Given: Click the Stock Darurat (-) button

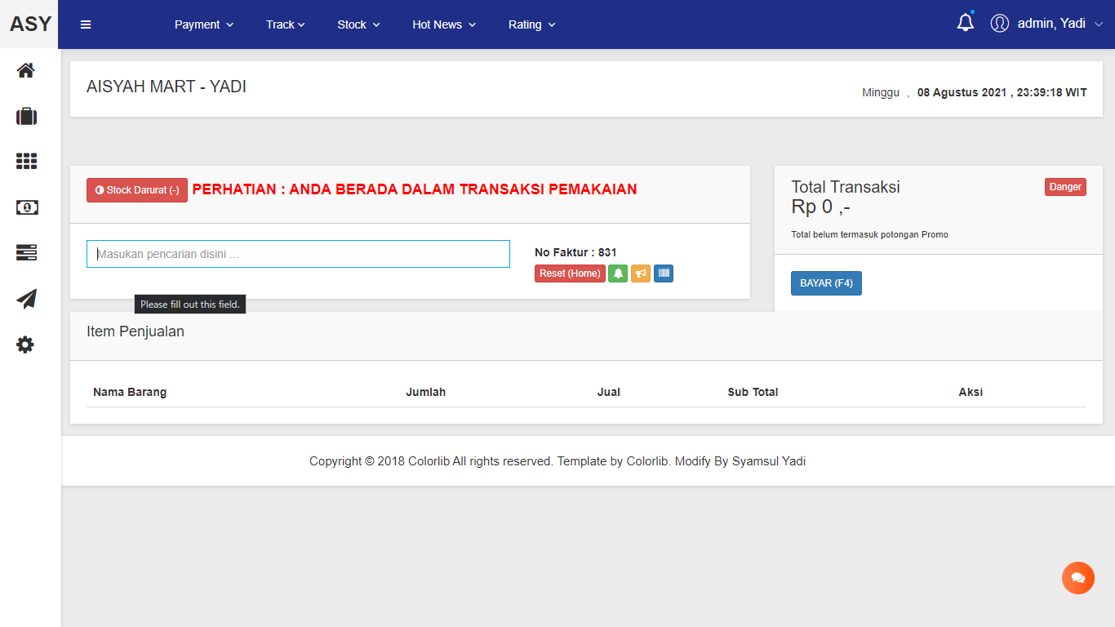Looking at the screenshot, I should click(137, 190).
